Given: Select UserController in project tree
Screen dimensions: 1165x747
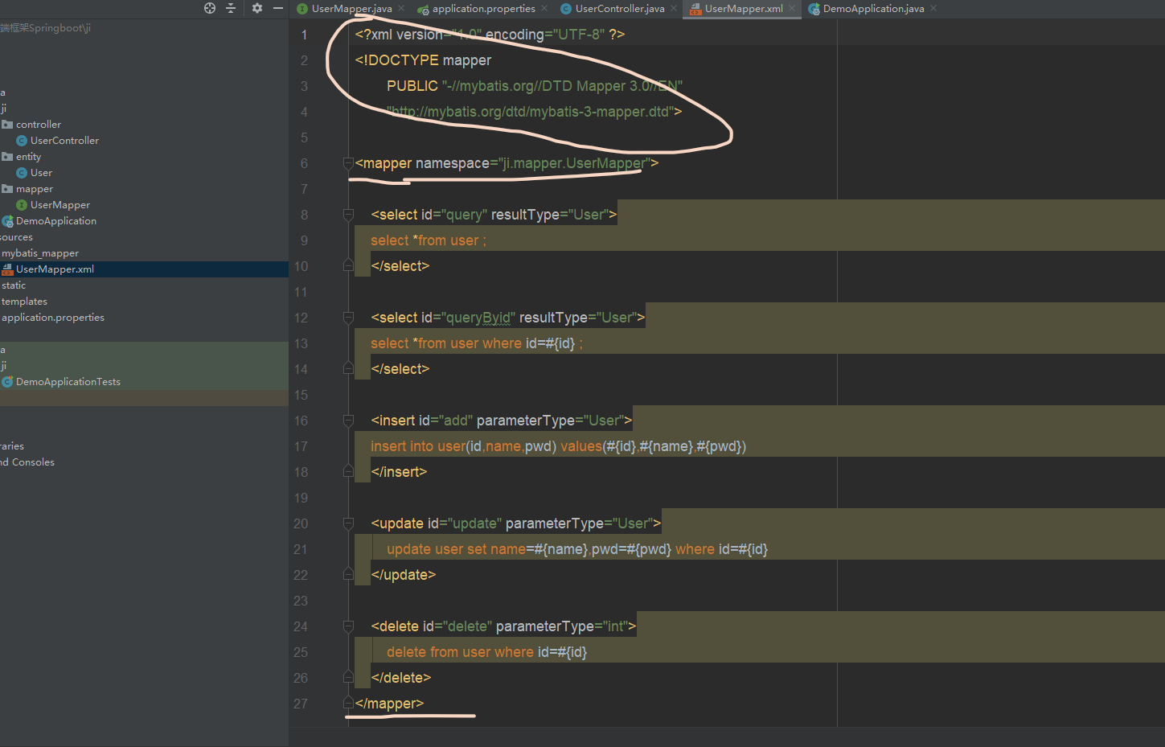Looking at the screenshot, I should (x=64, y=141).
